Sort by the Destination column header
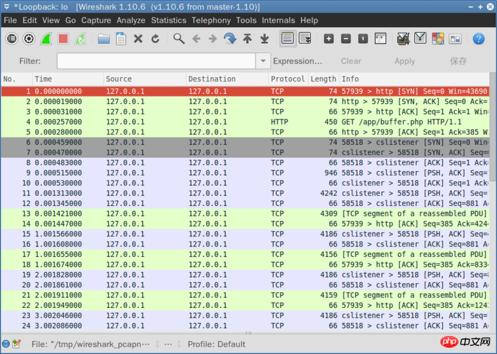The width and height of the screenshot is (497, 354). [x=227, y=79]
